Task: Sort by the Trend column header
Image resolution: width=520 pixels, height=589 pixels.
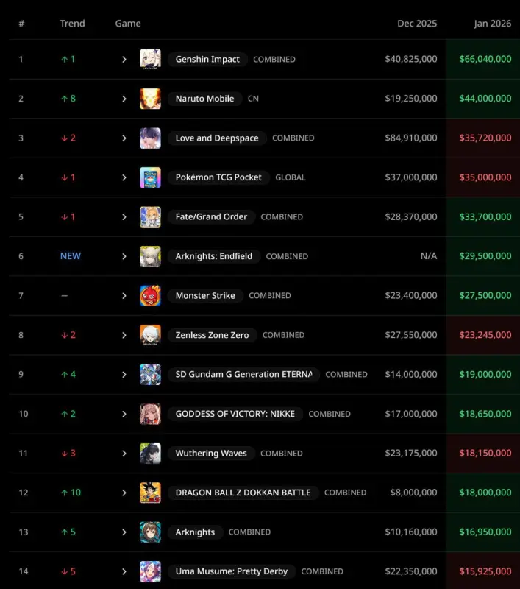Action: 72,24
